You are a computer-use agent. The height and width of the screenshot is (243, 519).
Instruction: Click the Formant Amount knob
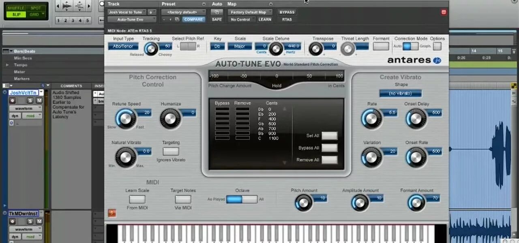pos(416,202)
